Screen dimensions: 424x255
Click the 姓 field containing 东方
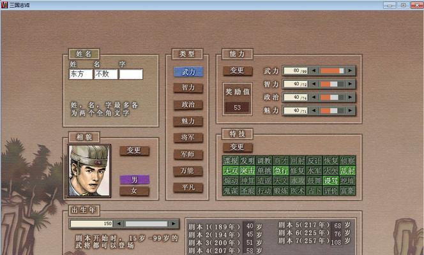click(x=81, y=74)
